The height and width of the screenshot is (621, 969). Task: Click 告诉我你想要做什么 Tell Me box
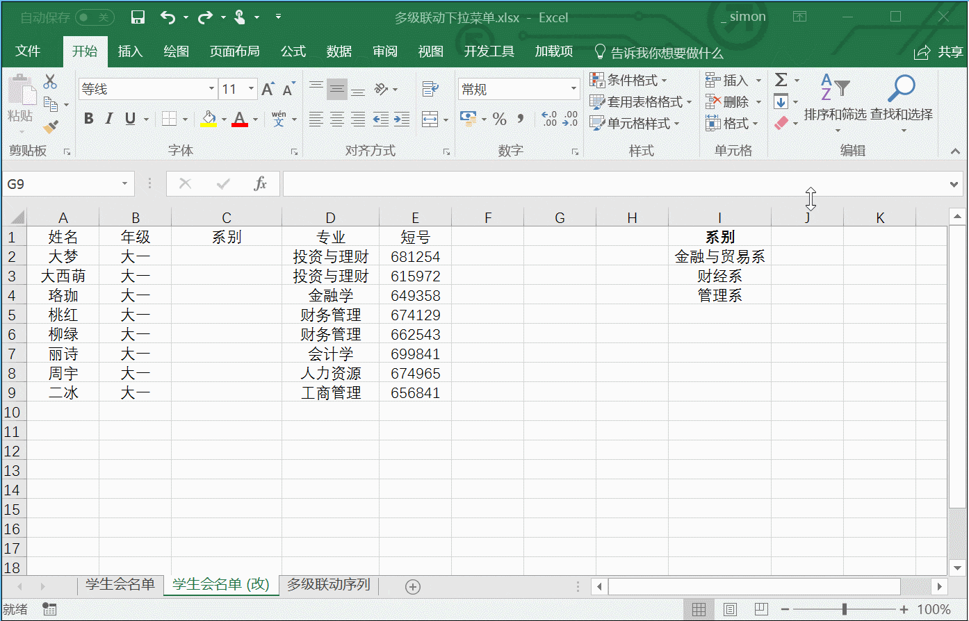click(x=659, y=52)
